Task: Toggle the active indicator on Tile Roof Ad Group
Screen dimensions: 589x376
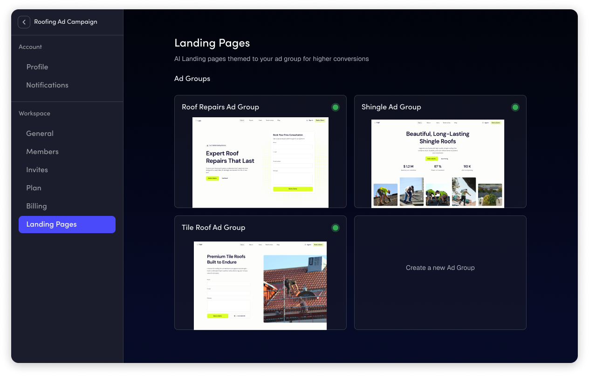Action: pos(336,228)
